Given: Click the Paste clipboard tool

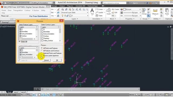Looking at the screenshot, I should pyautogui.click(x=167, y=12).
